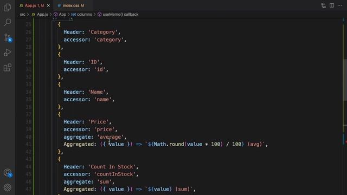Click the 'Price' header string
Image resolution: width=347 pixels, height=195 pixels.
(98, 122)
